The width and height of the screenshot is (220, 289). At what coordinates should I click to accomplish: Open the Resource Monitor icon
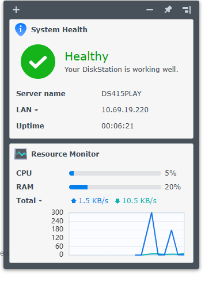coord(21,154)
